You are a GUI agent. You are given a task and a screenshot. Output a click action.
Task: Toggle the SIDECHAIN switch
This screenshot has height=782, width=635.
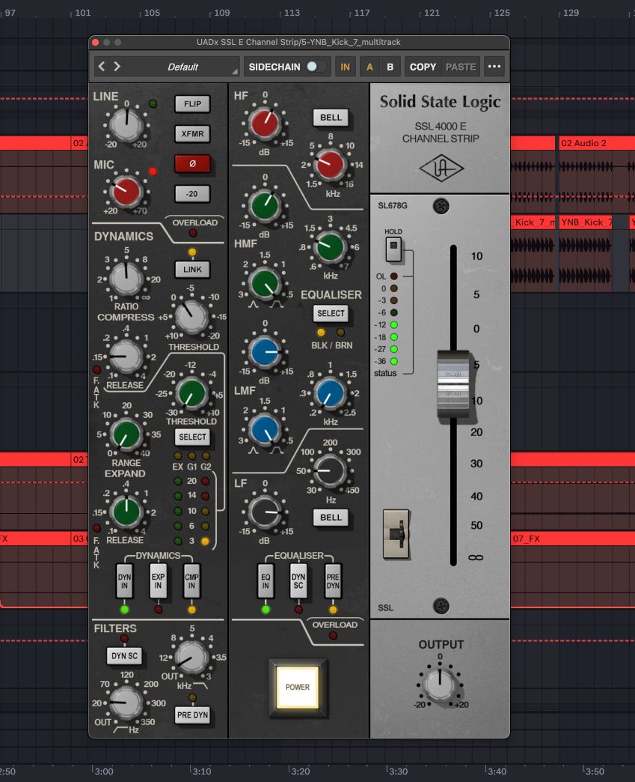316,67
